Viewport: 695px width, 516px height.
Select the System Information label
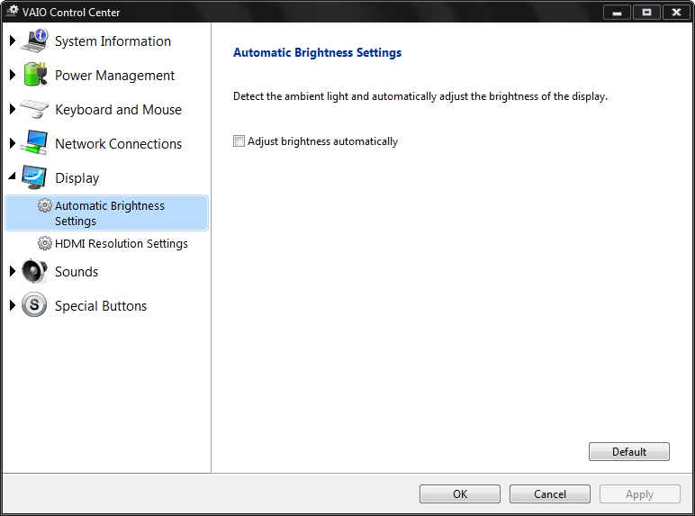tap(113, 41)
